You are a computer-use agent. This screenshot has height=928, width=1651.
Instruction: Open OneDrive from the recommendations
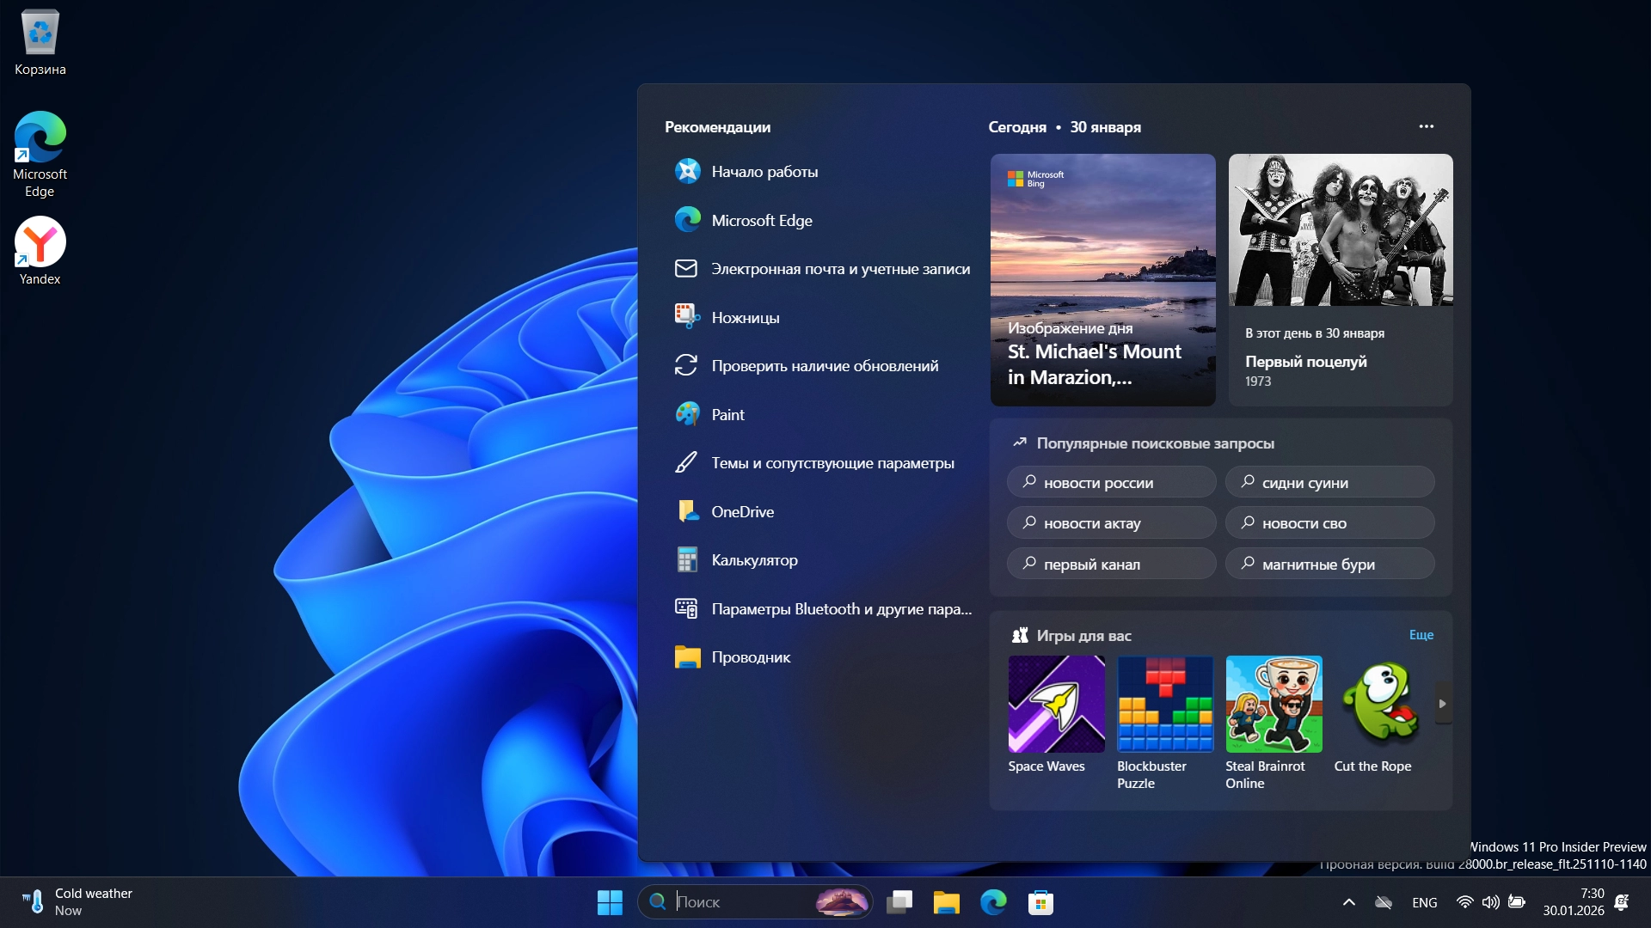[x=742, y=512]
